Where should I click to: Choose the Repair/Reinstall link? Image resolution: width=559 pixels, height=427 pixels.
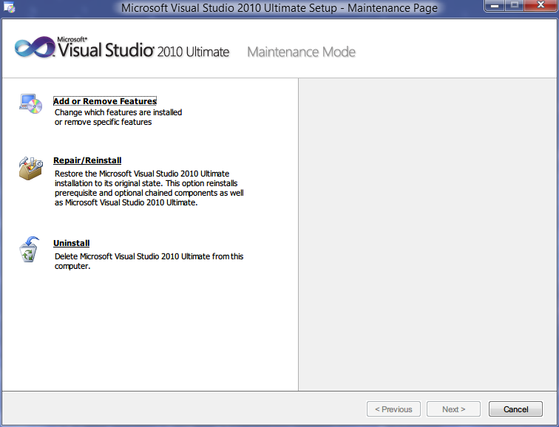(x=87, y=160)
